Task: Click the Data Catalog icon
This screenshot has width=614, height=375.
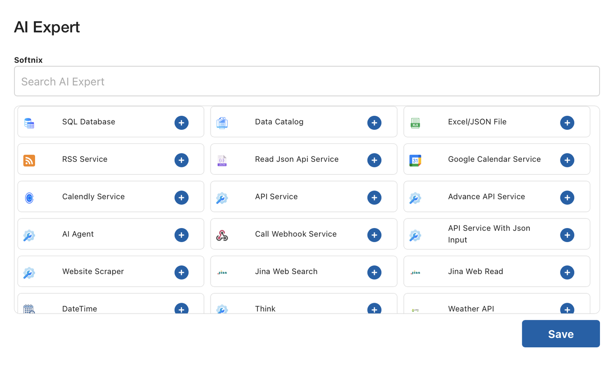Action: pyautogui.click(x=222, y=123)
